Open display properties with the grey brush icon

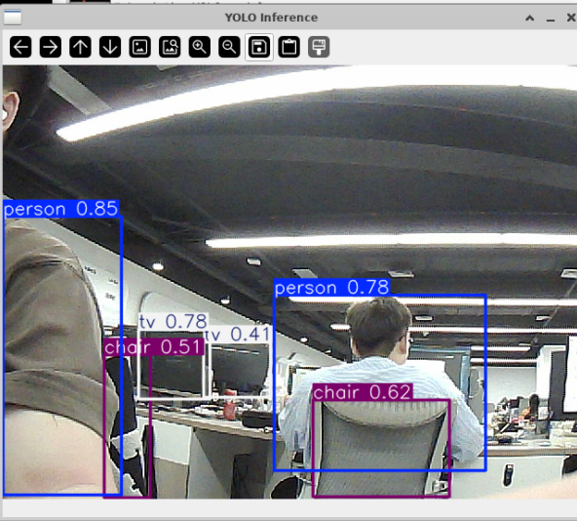pyautogui.click(x=319, y=47)
